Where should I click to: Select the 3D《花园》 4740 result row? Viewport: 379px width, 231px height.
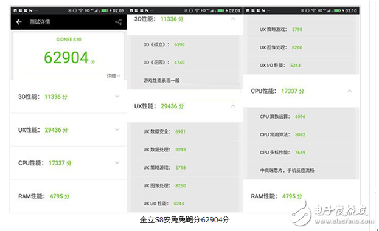click(x=185, y=63)
